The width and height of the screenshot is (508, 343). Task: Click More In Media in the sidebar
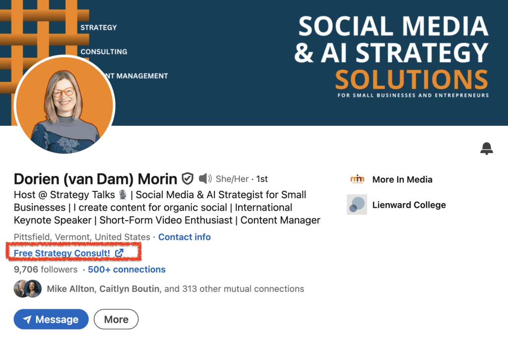[x=402, y=179]
